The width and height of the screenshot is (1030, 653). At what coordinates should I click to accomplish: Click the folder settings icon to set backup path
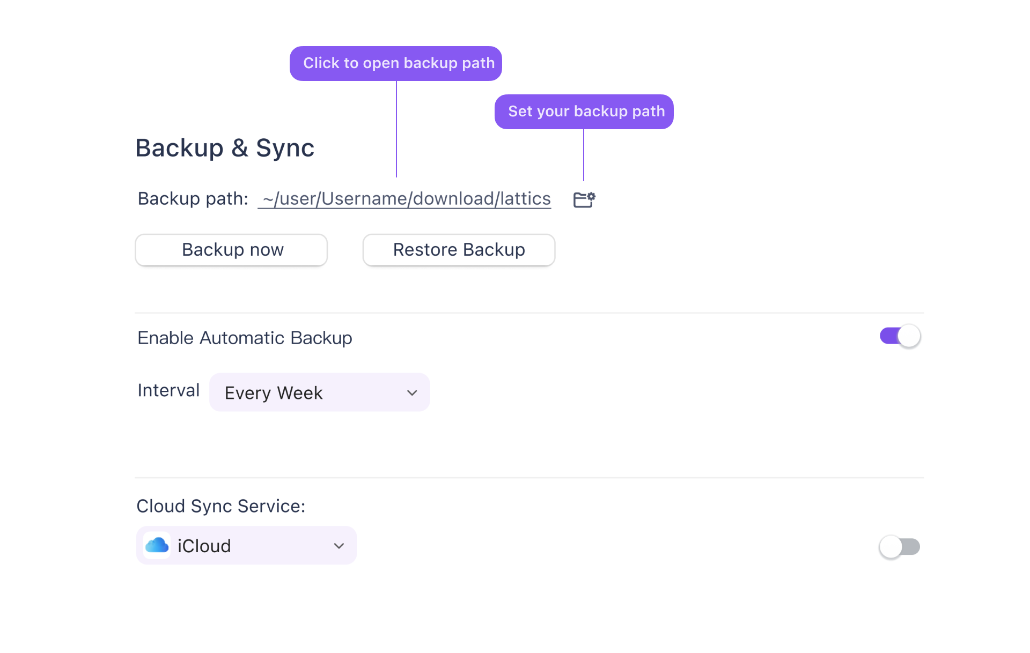click(x=584, y=199)
